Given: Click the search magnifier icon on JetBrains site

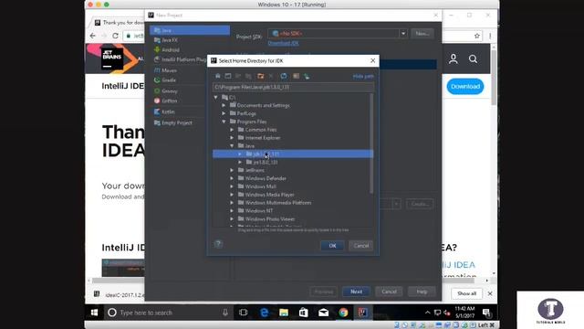Looking at the screenshot, I should (x=473, y=58).
